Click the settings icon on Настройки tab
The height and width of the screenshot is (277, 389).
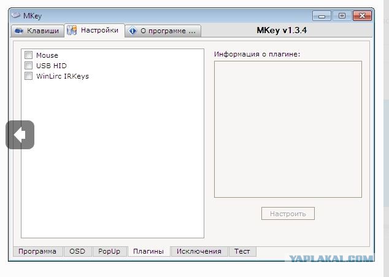pyautogui.click(x=72, y=30)
